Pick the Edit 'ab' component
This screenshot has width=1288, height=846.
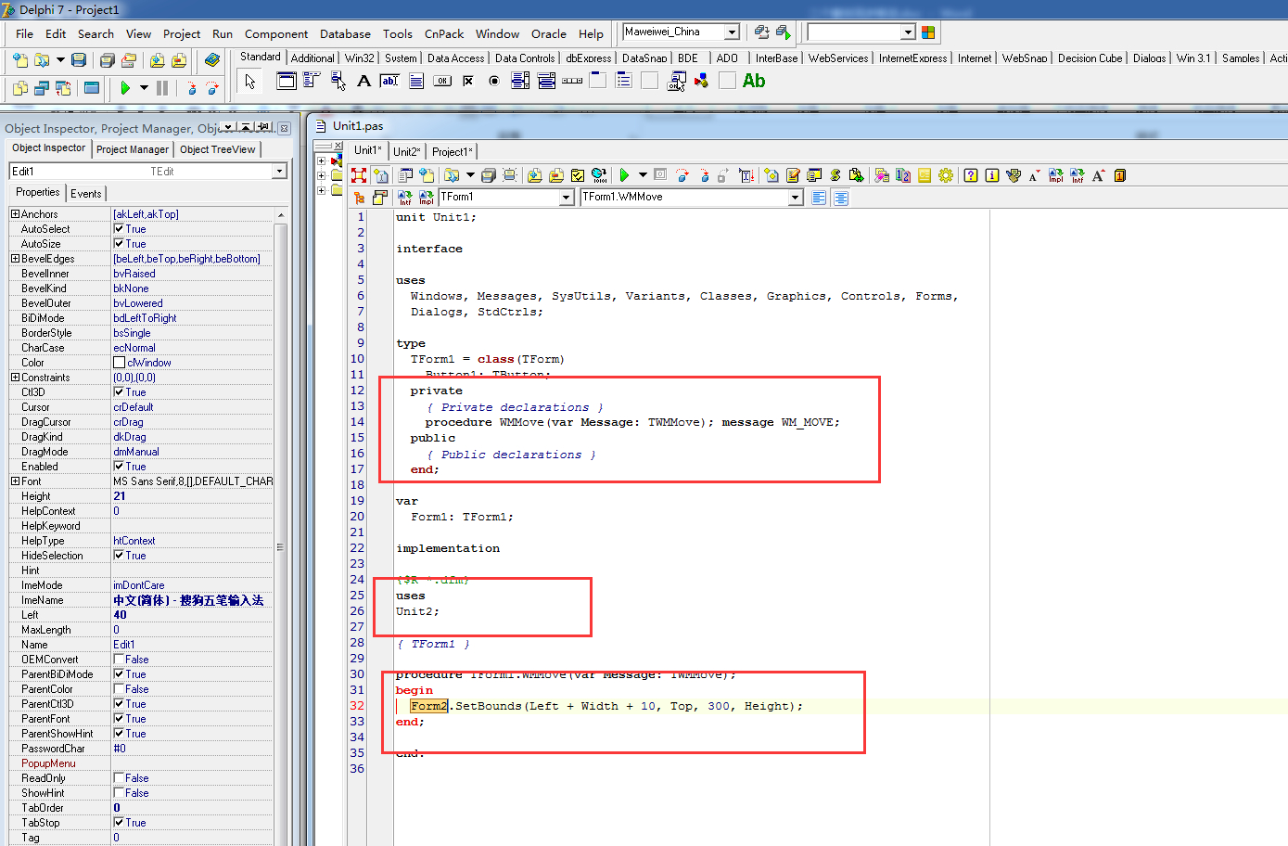(x=390, y=81)
